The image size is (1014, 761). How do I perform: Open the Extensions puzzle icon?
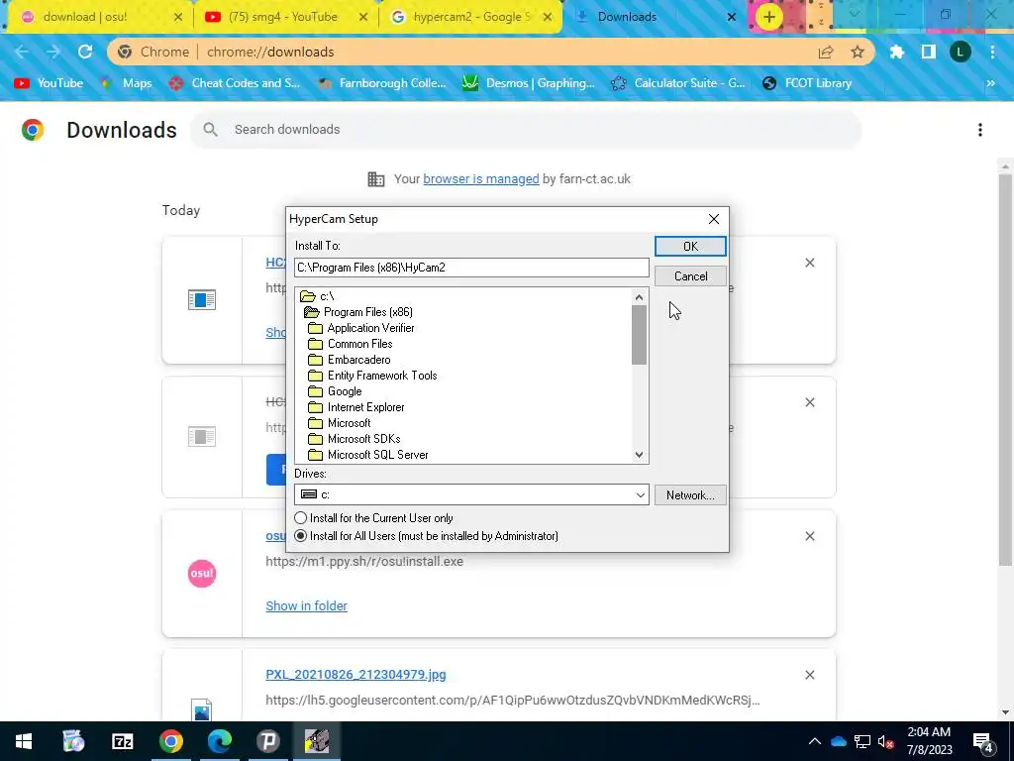coord(896,52)
